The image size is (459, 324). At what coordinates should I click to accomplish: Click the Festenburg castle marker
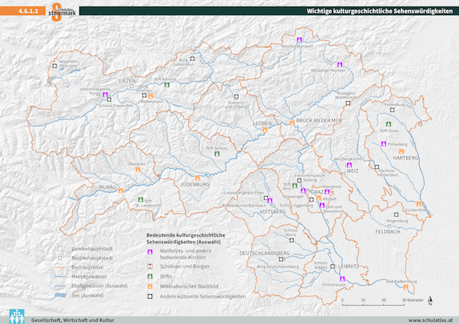[392, 110]
